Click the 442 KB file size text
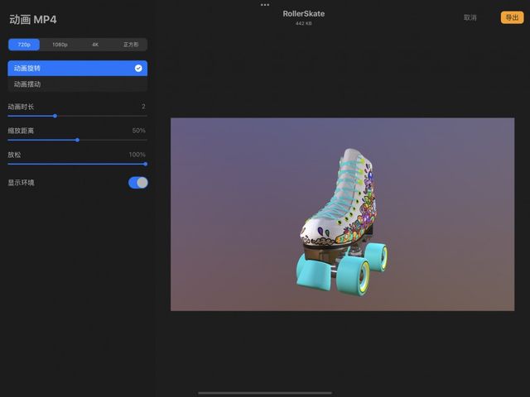The height and width of the screenshot is (397, 530). point(304,23)
